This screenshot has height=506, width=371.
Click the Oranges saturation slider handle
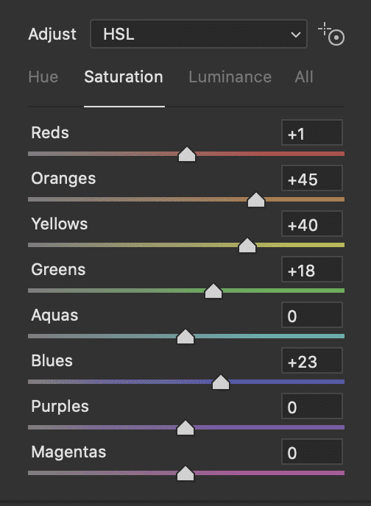click(x=256, y=200)
